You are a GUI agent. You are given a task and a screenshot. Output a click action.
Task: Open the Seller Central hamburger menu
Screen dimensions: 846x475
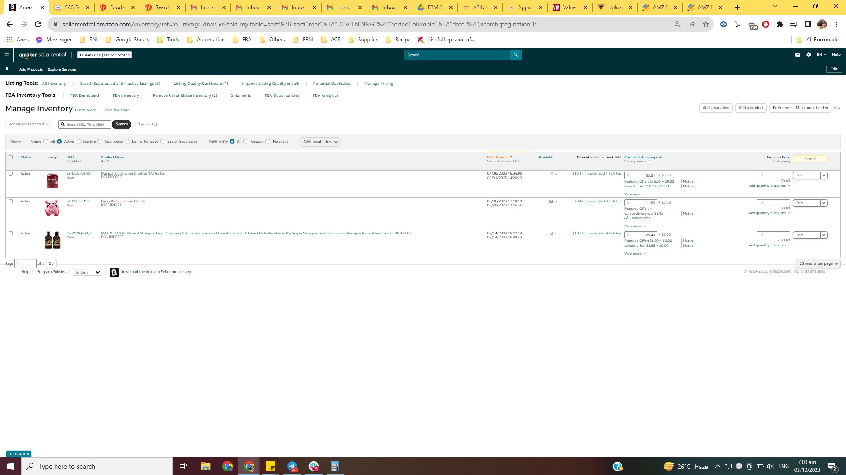(x=7, y=55)
